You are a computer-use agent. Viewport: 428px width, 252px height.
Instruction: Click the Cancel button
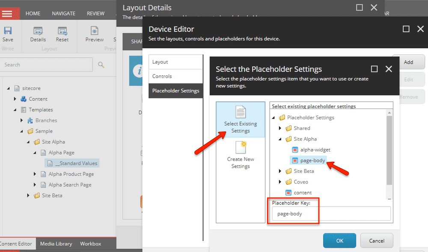[x=377, y=240]
